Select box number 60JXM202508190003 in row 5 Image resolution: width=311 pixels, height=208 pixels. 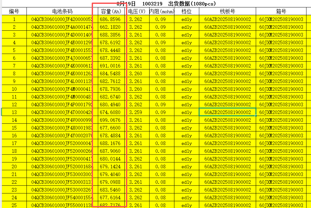click(281, 50)
